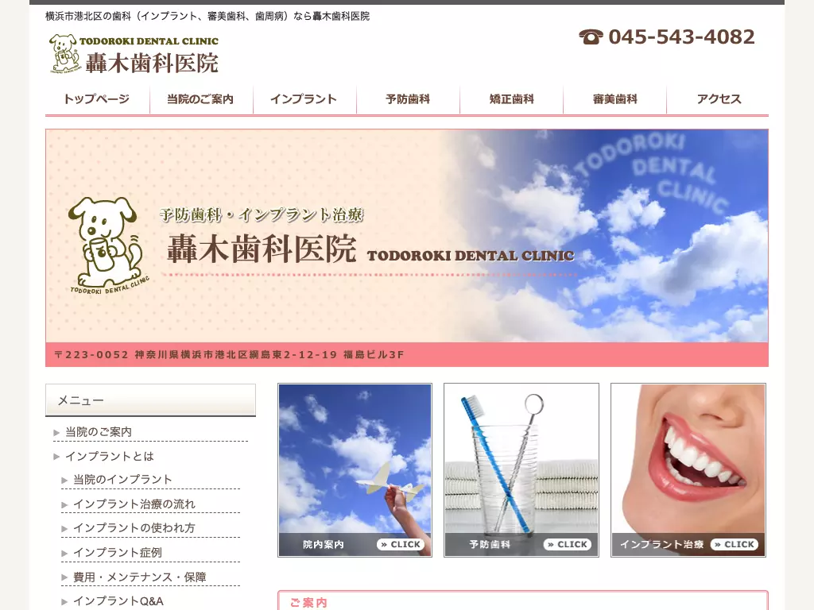This screenshot has width=814, height=610.
Task: Open sidebar link 費用・メンテナンス・保障
Action: coord(140,577)
